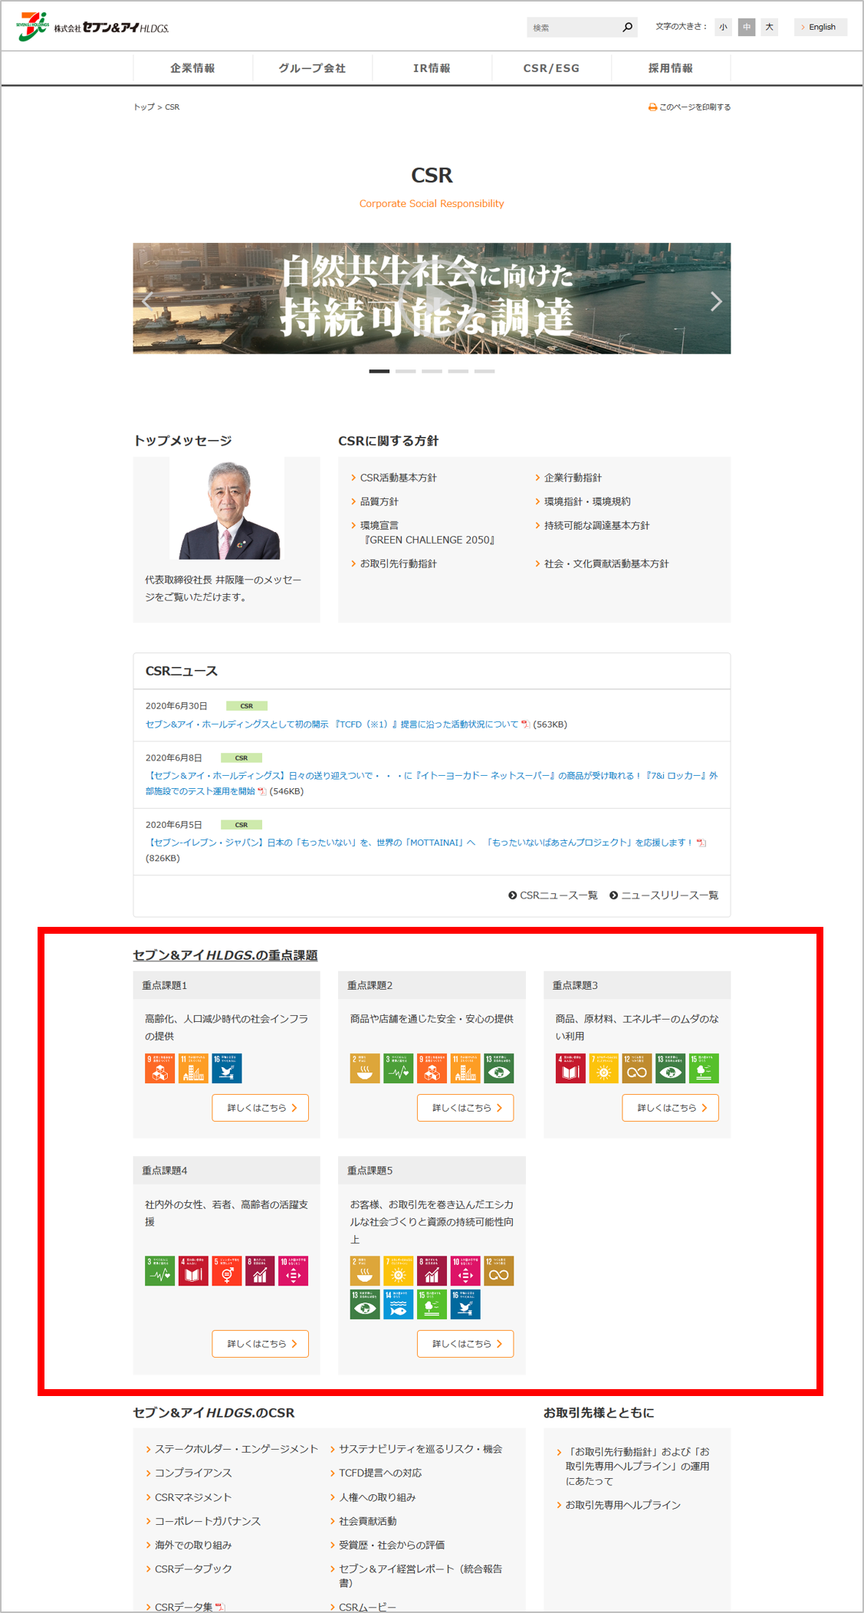Viewport: 864px width, 1613px height.
Task: Click into the 検索 search field
Action: 573,28
